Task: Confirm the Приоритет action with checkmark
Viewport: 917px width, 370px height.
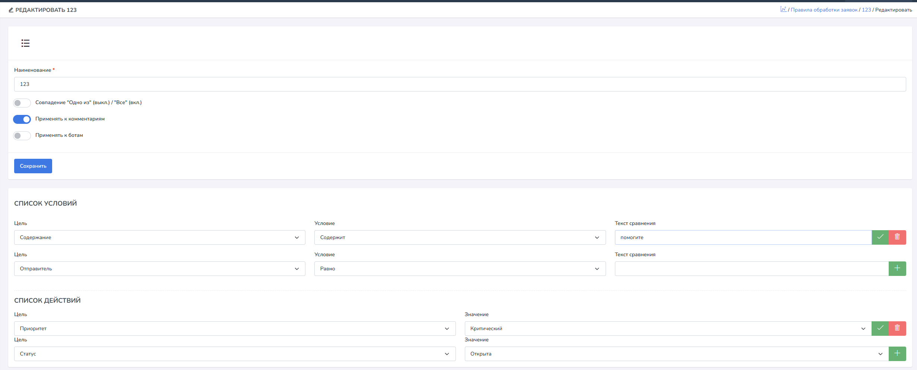Action: (880, 328)
